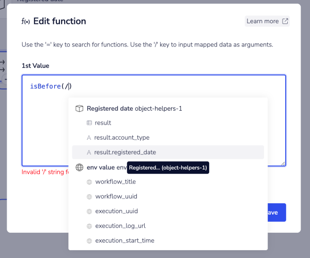Screen dimensions: 310x258
Task: Click the function fx icon in header
Action: click(x=25, y=22)
